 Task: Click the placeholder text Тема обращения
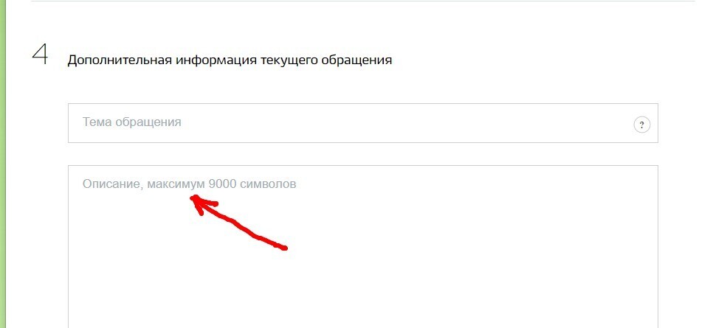[x=132, y=122]
